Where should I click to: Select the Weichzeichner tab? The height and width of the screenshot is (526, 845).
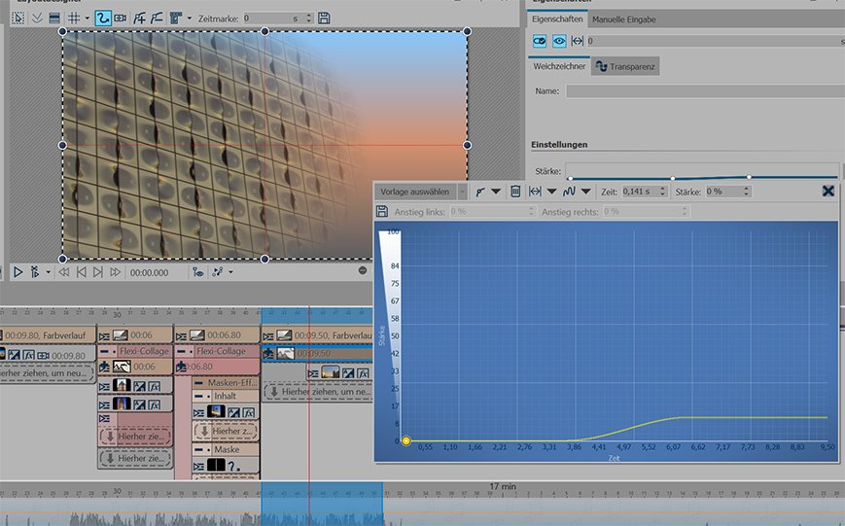coord(558,66)
